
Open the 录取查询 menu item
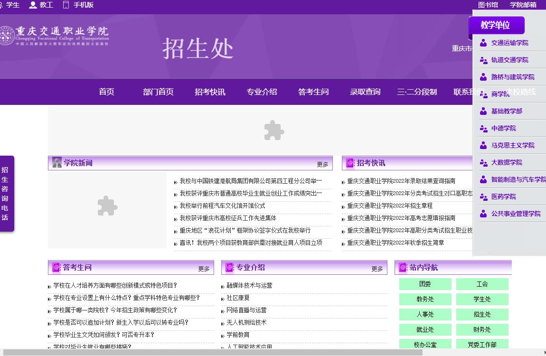(365, 92)
